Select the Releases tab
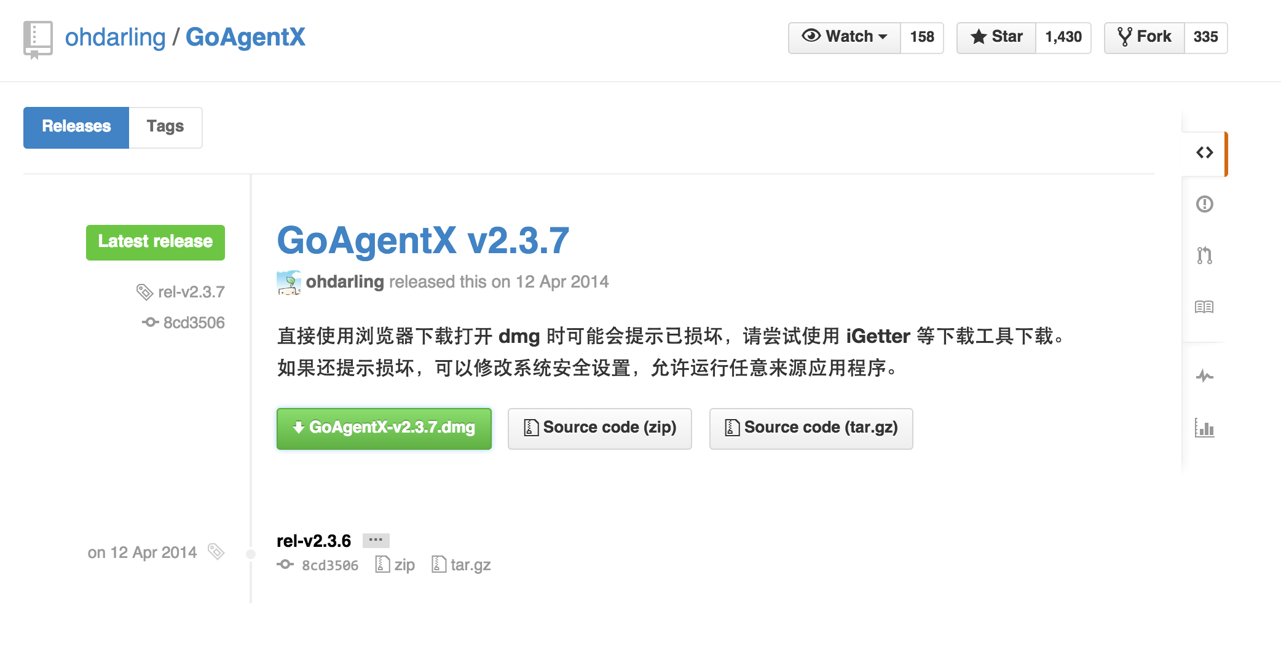Viewport: 1281px width, 671px height. [76, 127]
